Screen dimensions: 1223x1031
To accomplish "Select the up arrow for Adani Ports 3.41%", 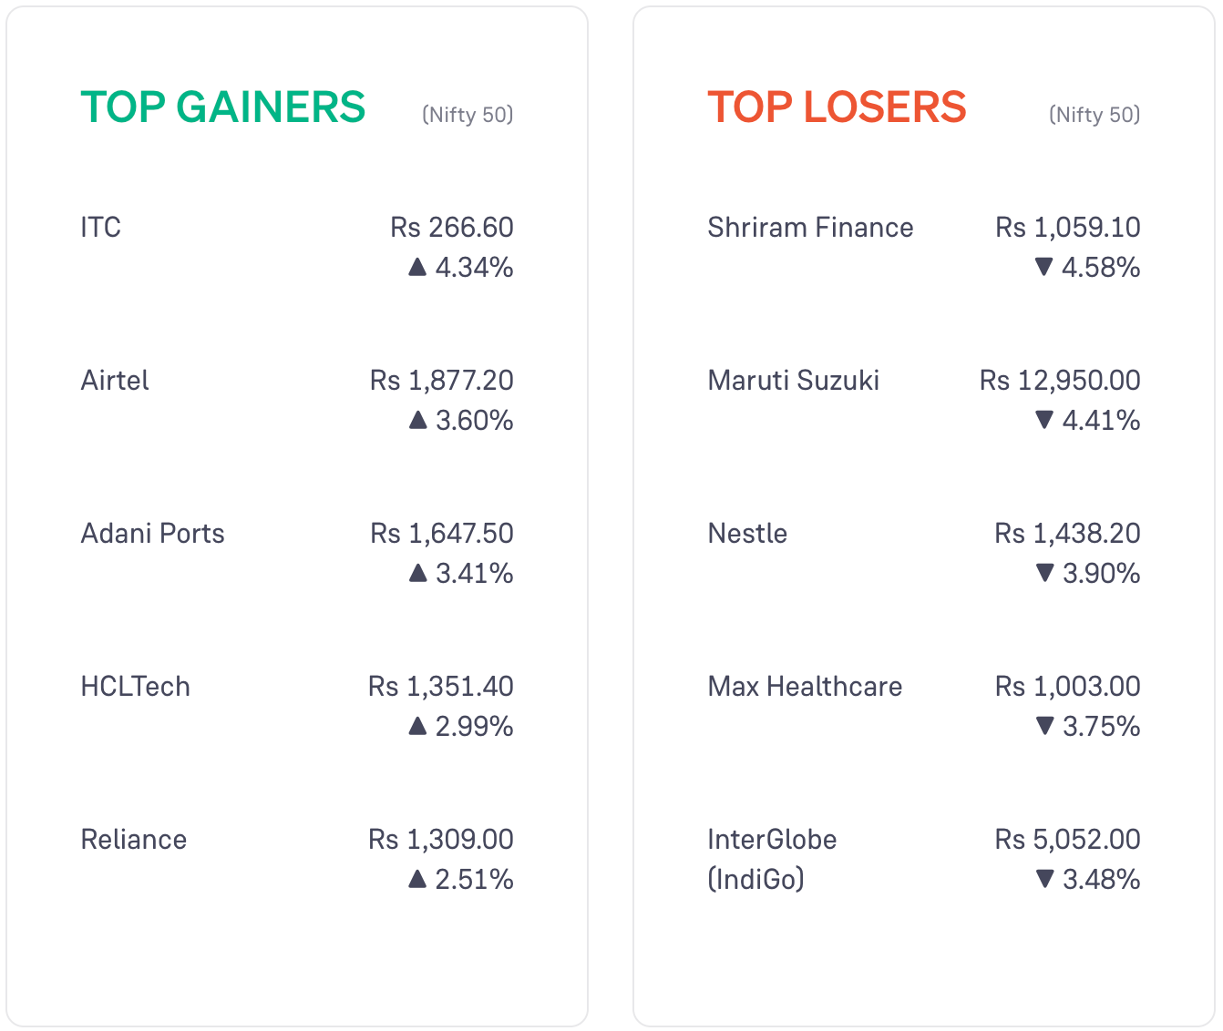I will pos(417,573).
